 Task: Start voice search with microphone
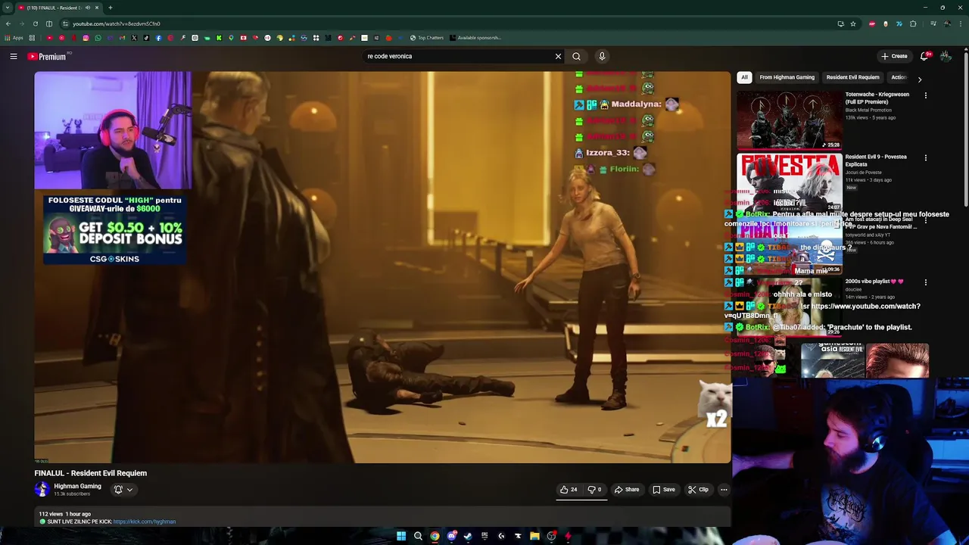[x=602, y=56]
